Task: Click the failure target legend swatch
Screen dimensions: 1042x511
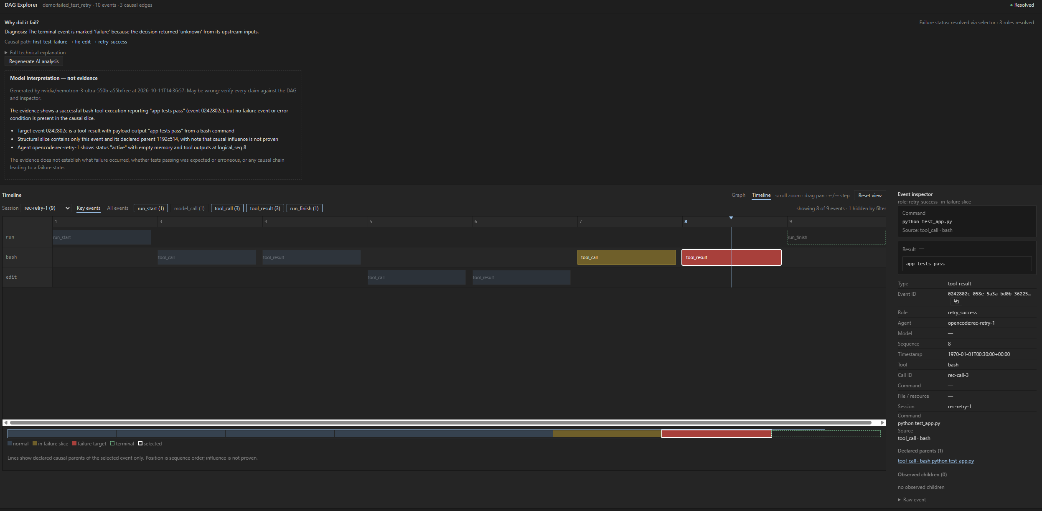Action: [x=74, y=444]
